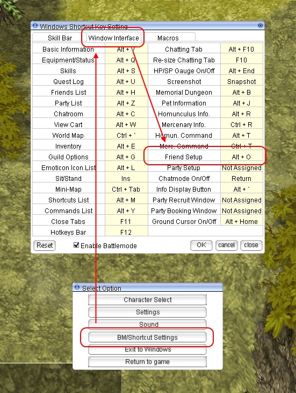Confirm with the OK button
Viewport: 296px width, 393px height.
tap(201, 245)
